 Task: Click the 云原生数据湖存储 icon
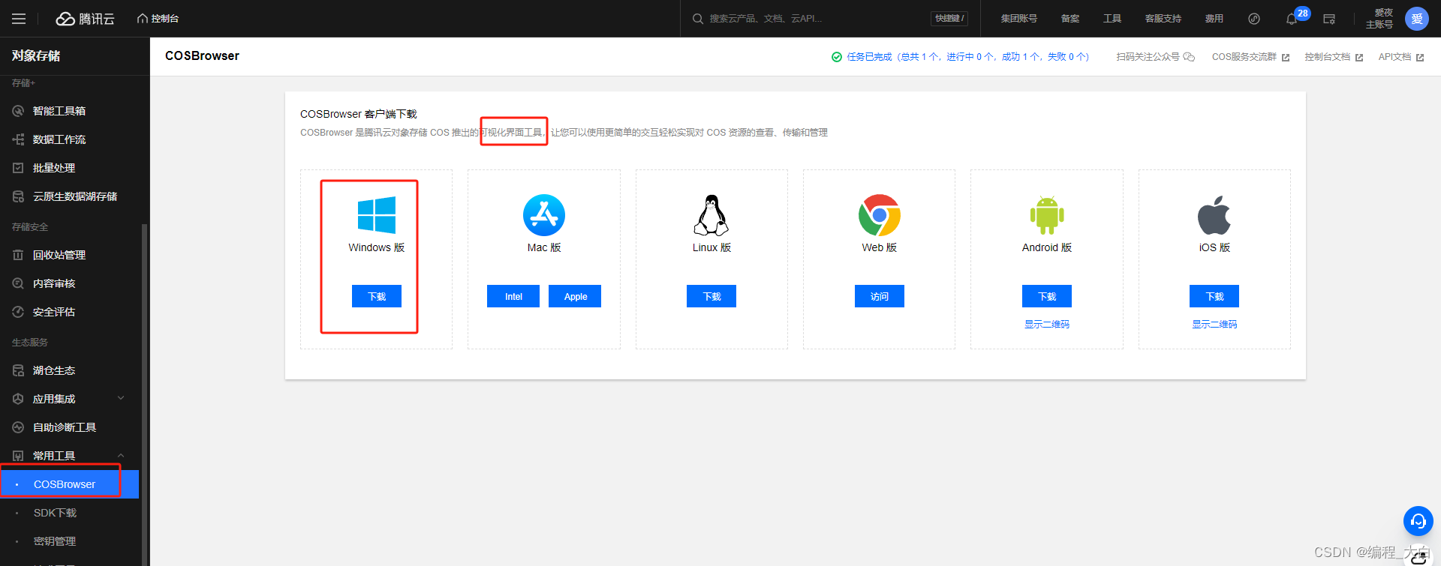pyautogui.click(x=18, y=196)
